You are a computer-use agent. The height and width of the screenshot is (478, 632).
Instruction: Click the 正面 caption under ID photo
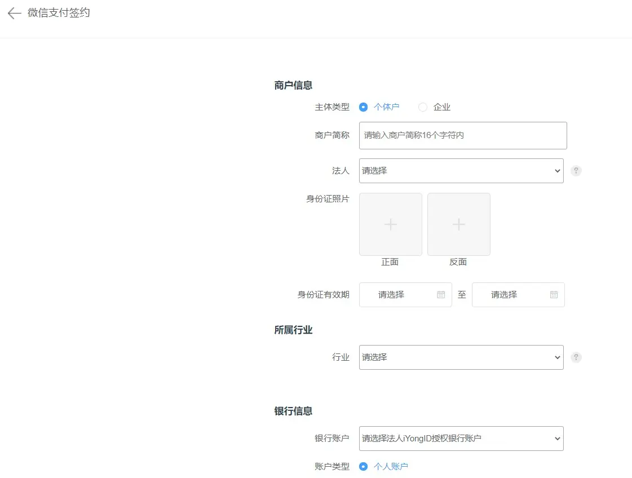tap(390, 262)
